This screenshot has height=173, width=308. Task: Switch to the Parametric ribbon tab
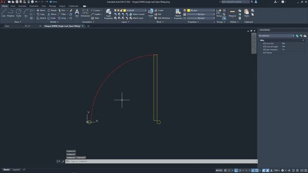(34, 6)
